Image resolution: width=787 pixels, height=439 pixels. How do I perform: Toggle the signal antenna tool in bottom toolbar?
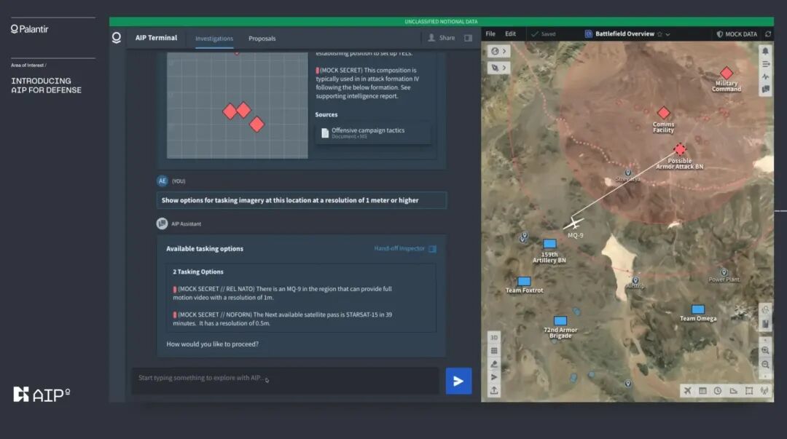[x=764, y=391]
